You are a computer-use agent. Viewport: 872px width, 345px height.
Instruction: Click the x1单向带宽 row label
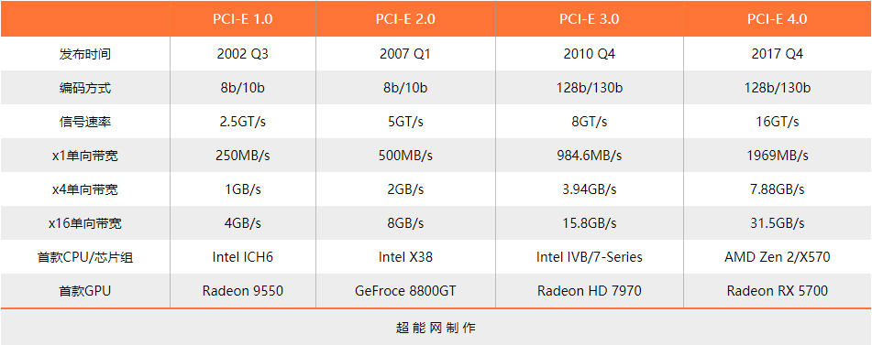click(85, 156)
